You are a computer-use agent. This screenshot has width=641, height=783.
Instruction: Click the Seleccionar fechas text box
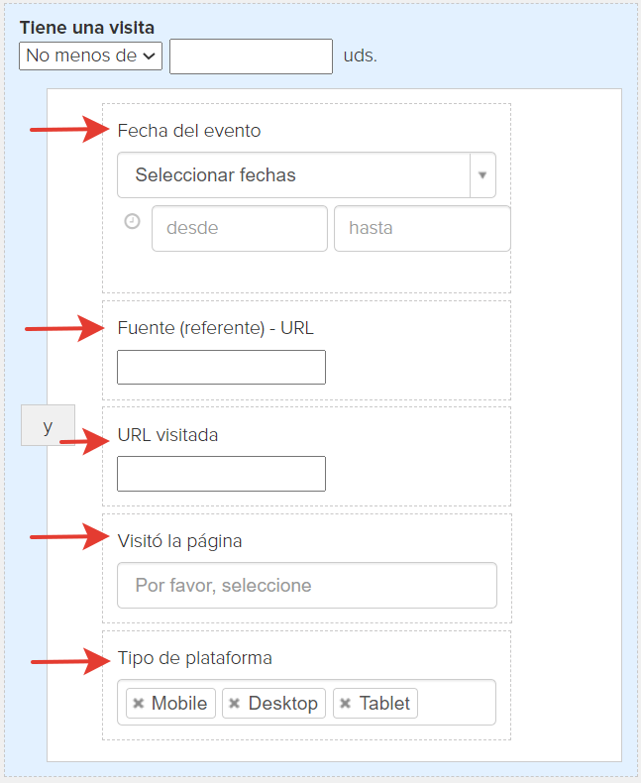pos(293,175)
